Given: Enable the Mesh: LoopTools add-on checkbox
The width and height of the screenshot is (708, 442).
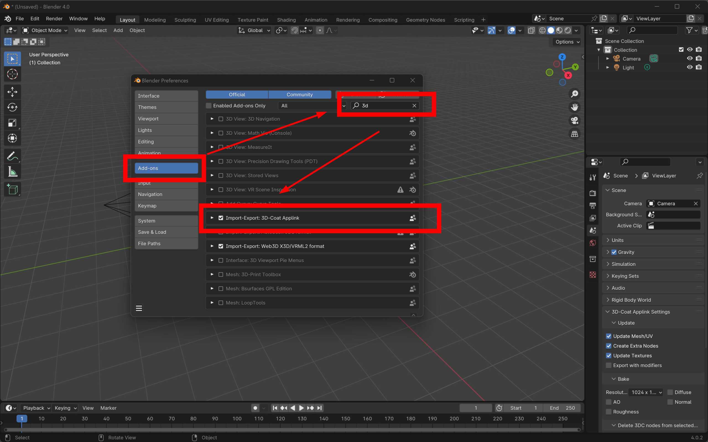Looking at the screenshot, I should pos(221,303).
